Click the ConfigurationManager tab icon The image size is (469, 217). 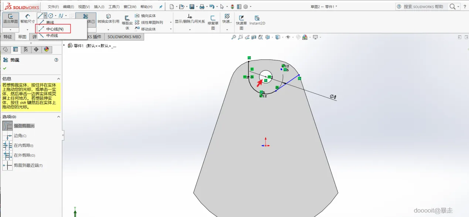(x=26, y=50)
